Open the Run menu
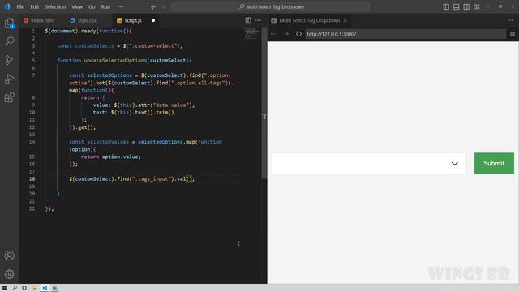Screen dimensions: 519x292 click(105, 7)
